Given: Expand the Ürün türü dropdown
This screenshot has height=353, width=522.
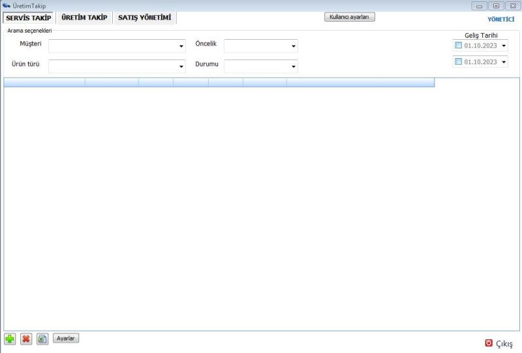Looking at the screenshot, I should 181,67.
